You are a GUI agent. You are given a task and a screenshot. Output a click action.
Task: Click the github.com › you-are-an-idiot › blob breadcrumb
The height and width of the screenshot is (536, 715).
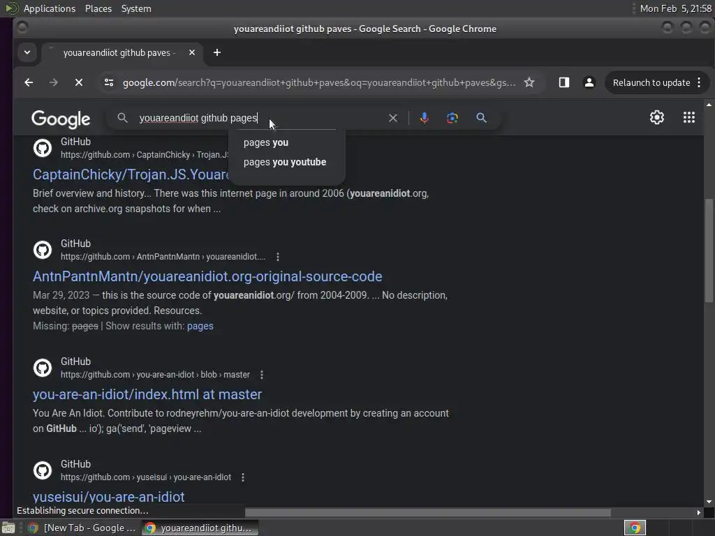[155, 375]
